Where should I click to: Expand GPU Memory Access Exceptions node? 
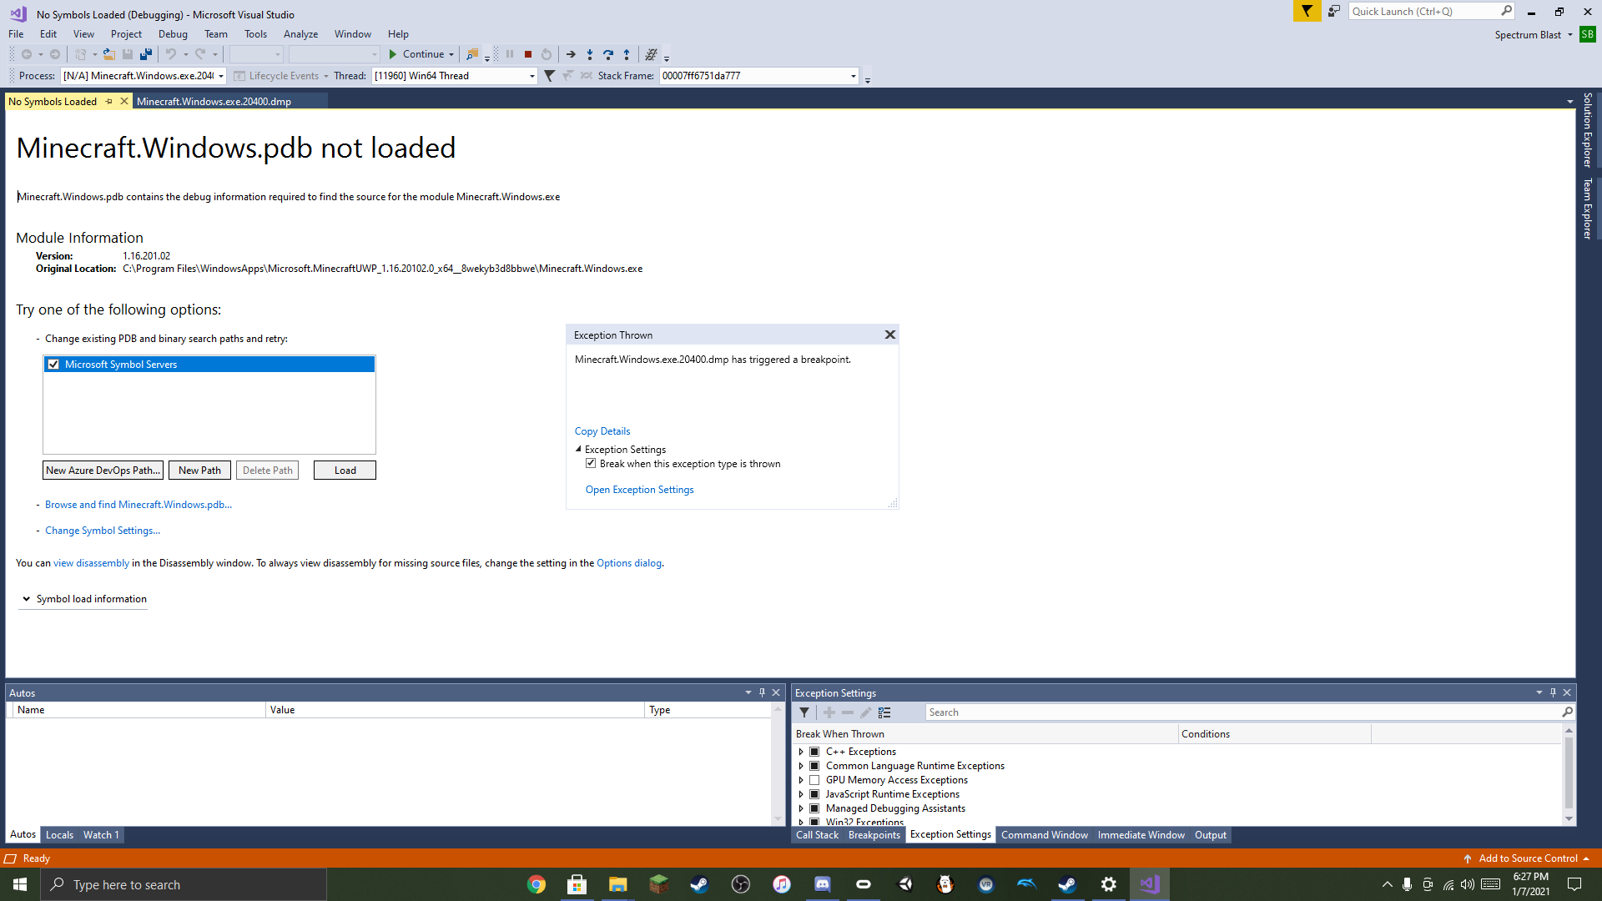801,780
